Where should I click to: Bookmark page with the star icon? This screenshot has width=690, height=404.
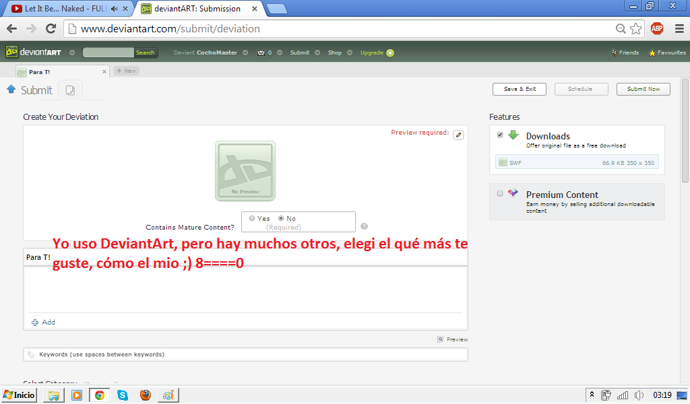click(x=636, y=29)
